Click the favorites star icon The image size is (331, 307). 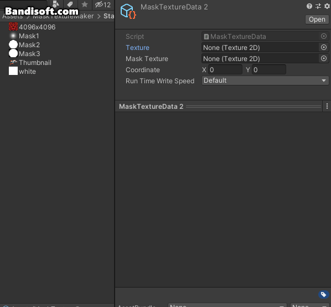tap(85, 4)
